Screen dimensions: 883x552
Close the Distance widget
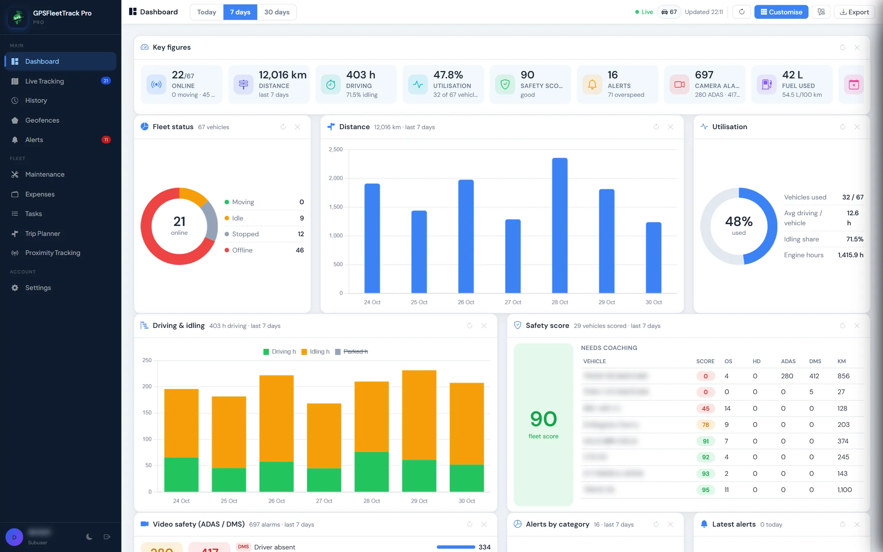coord(671,127)
